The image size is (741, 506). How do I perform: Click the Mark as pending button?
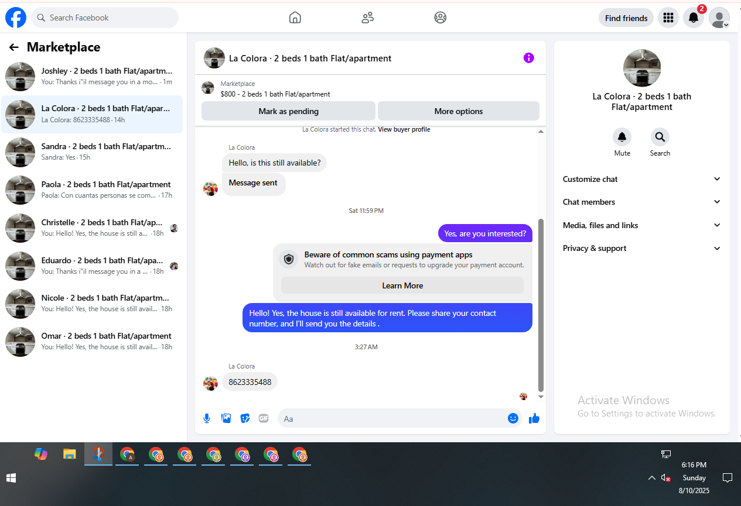tap(288, 111)
